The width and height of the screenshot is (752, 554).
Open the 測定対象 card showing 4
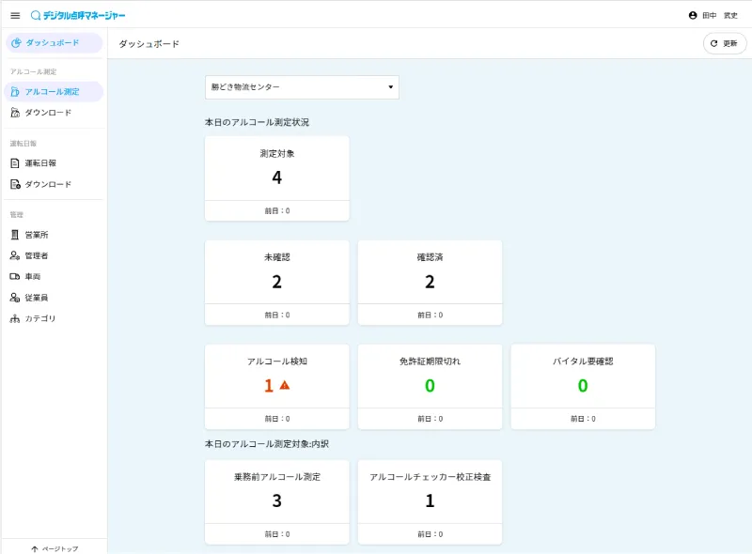point(277,178)
